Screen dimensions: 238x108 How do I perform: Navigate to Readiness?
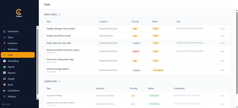[18, 49]
